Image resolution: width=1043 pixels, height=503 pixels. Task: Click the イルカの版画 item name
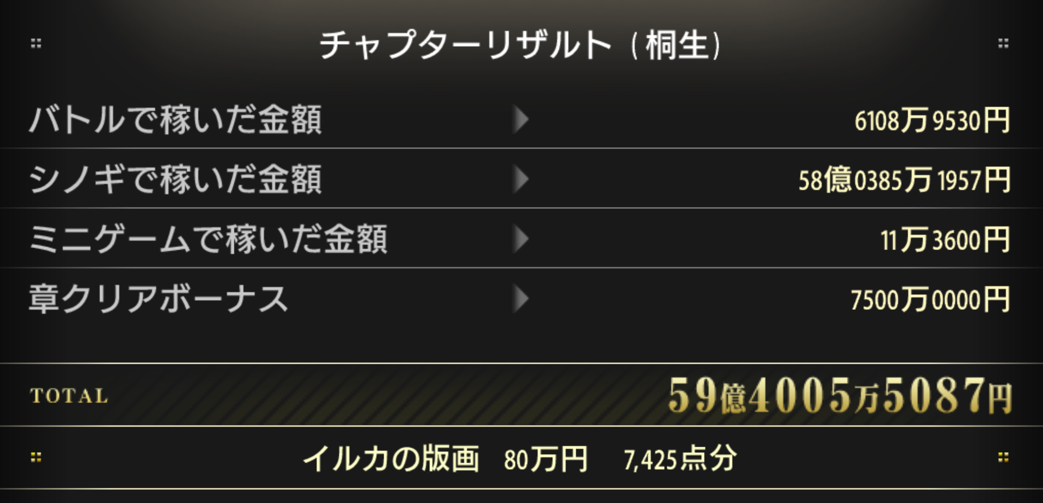391,459
